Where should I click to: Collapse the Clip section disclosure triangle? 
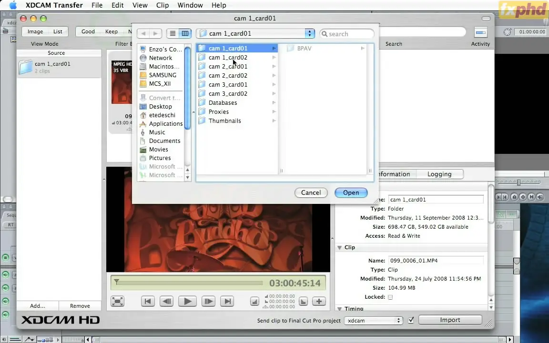[339, 247]
